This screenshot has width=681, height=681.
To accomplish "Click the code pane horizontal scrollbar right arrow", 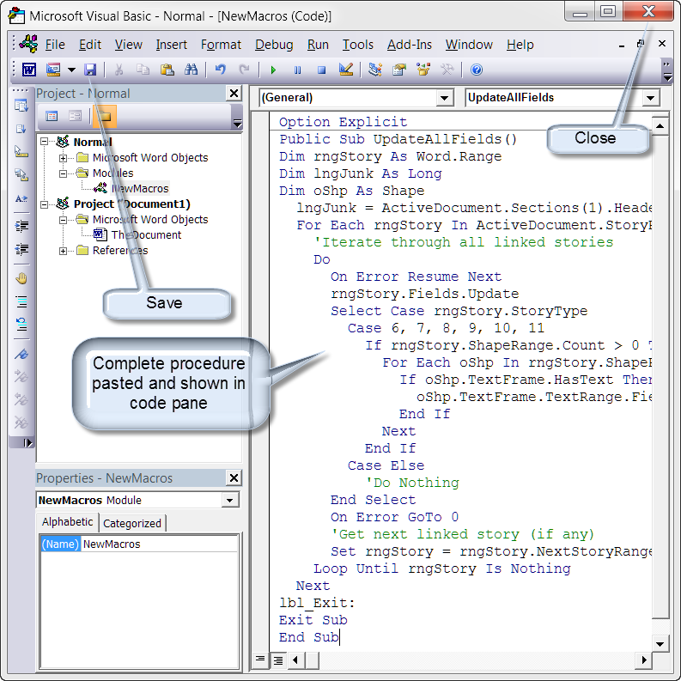I will (x=644, y=660).
